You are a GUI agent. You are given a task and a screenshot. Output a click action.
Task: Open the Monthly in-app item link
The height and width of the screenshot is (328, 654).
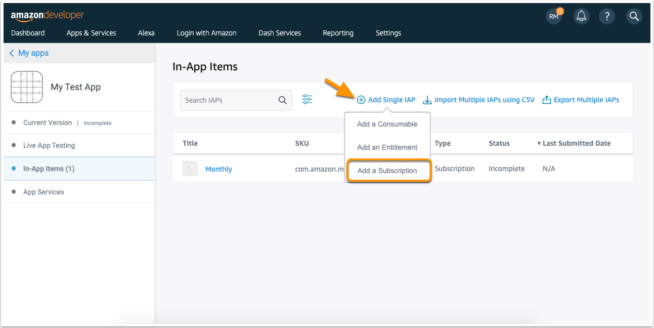click(219, 169)
